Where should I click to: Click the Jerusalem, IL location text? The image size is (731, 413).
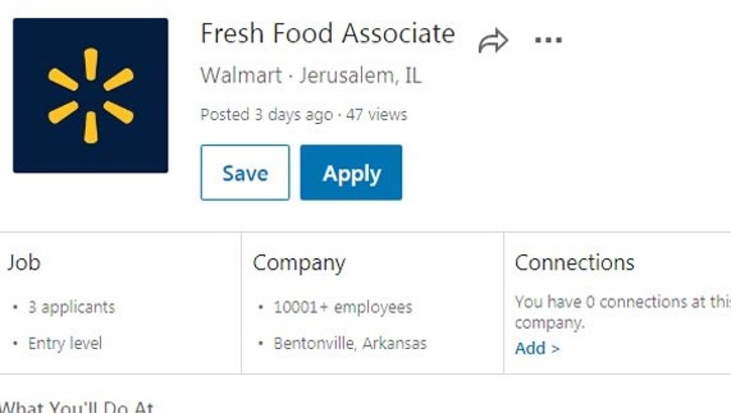[x=360, y=76]
